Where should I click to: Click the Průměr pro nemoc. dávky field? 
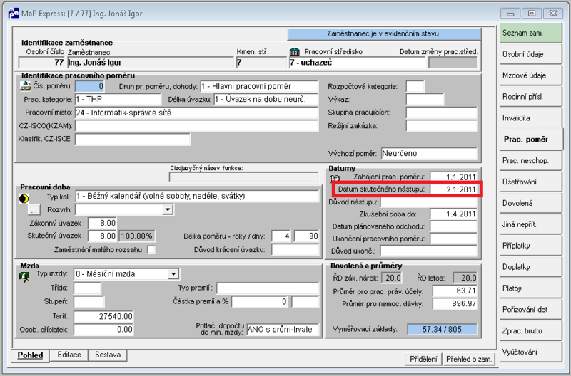tap(455, 303)
